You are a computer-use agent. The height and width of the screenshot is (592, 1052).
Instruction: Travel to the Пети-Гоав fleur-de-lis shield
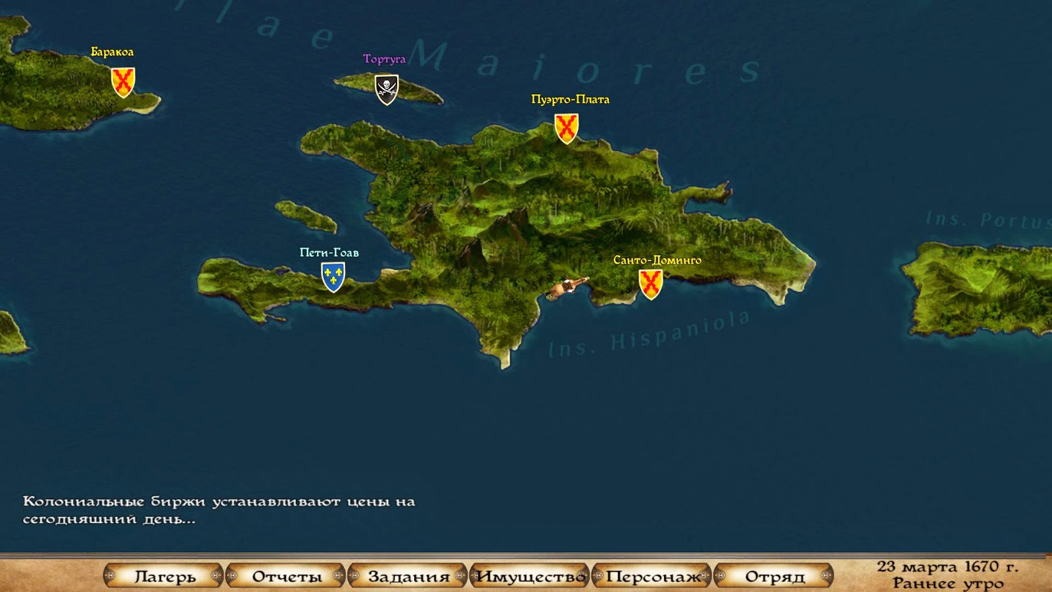tap(333, 277)
